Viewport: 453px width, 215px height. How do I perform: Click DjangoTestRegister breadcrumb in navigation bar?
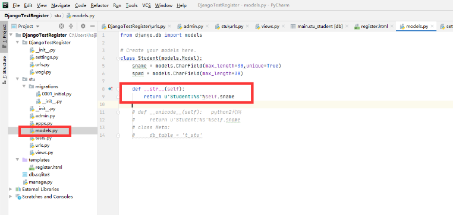(x=27, y=16)
